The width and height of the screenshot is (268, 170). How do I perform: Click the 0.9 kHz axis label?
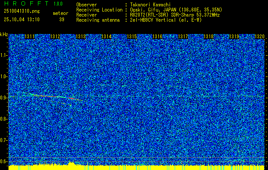3,98
